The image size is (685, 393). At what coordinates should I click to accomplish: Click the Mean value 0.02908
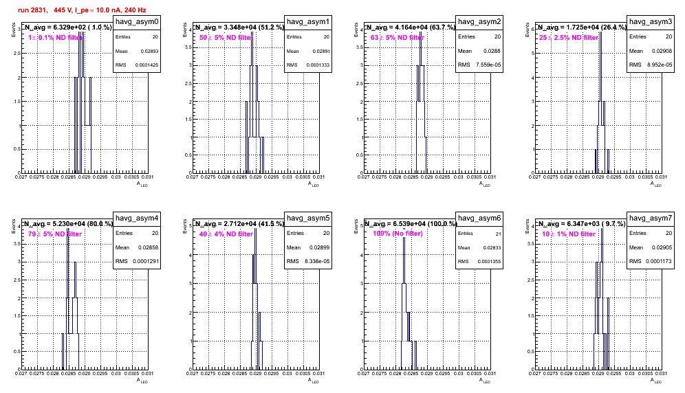(662, 51)
